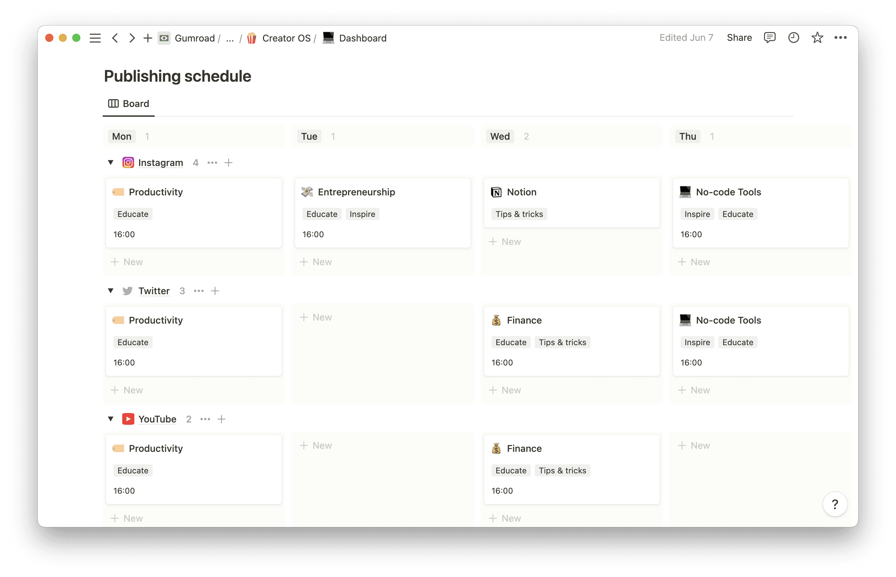The image size is (896, 577).
Task: Open the top-right three-dot page menu
Action: click(840, 38)
